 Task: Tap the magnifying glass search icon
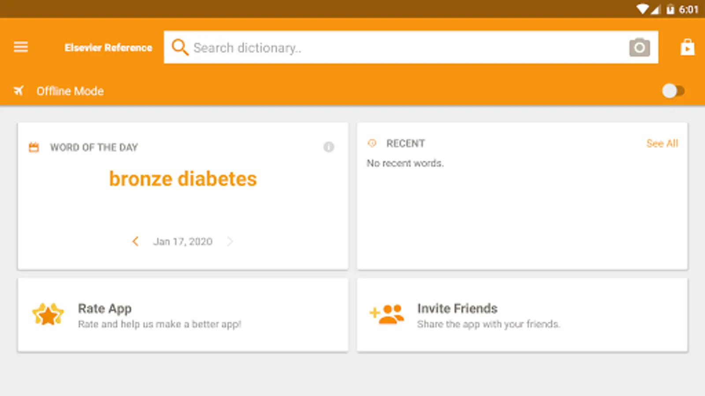(180, 47)
